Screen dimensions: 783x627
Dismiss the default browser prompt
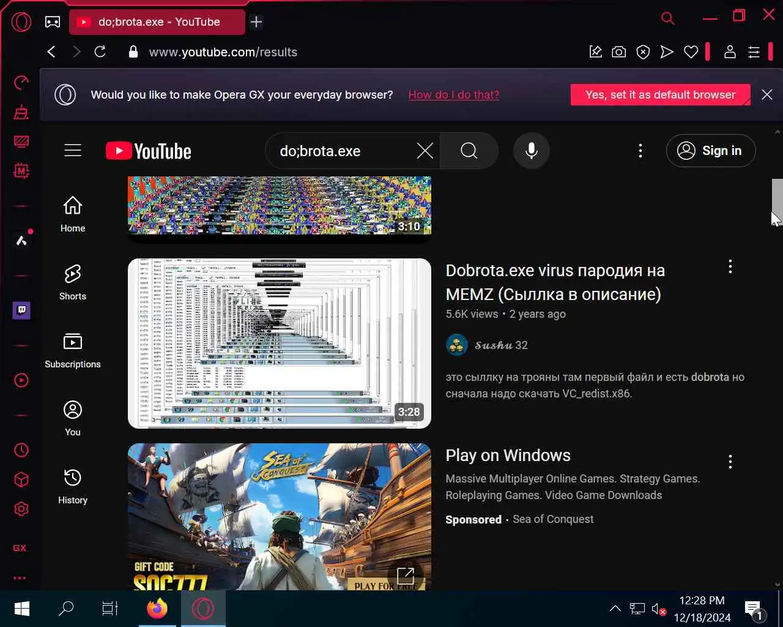pos(766,94)
